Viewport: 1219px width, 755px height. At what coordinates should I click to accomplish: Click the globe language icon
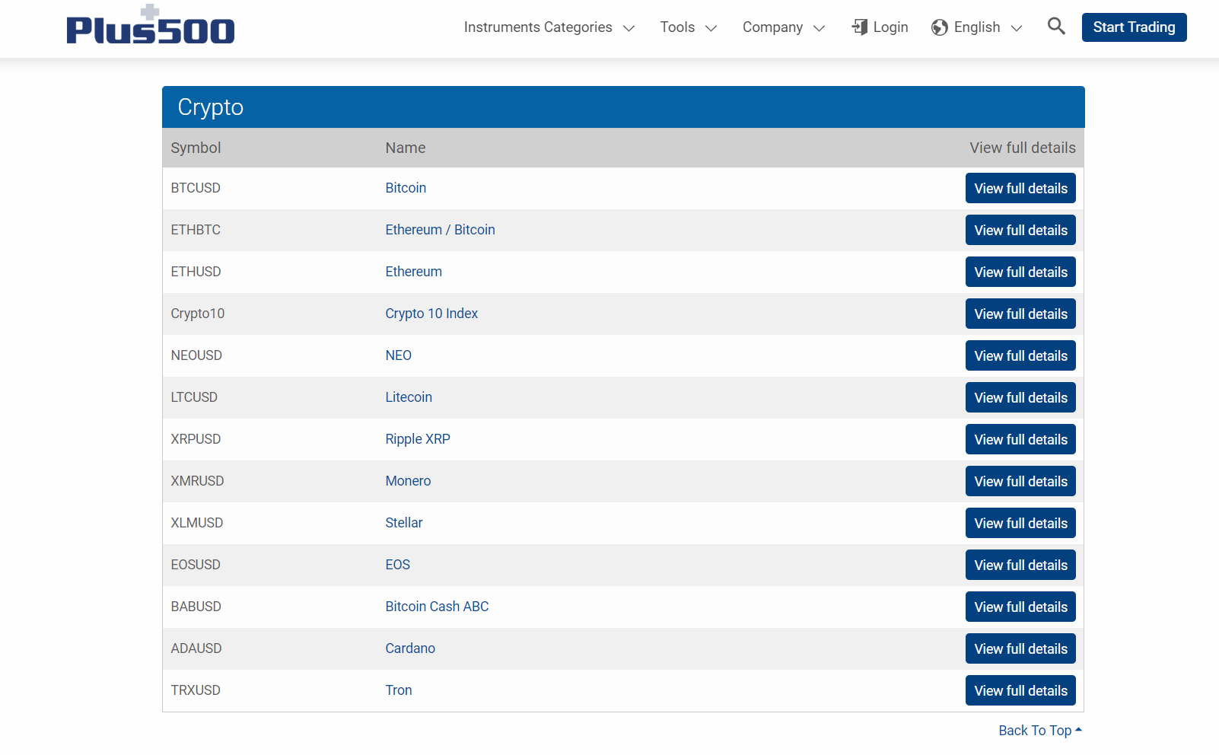(x=940, y=27)
